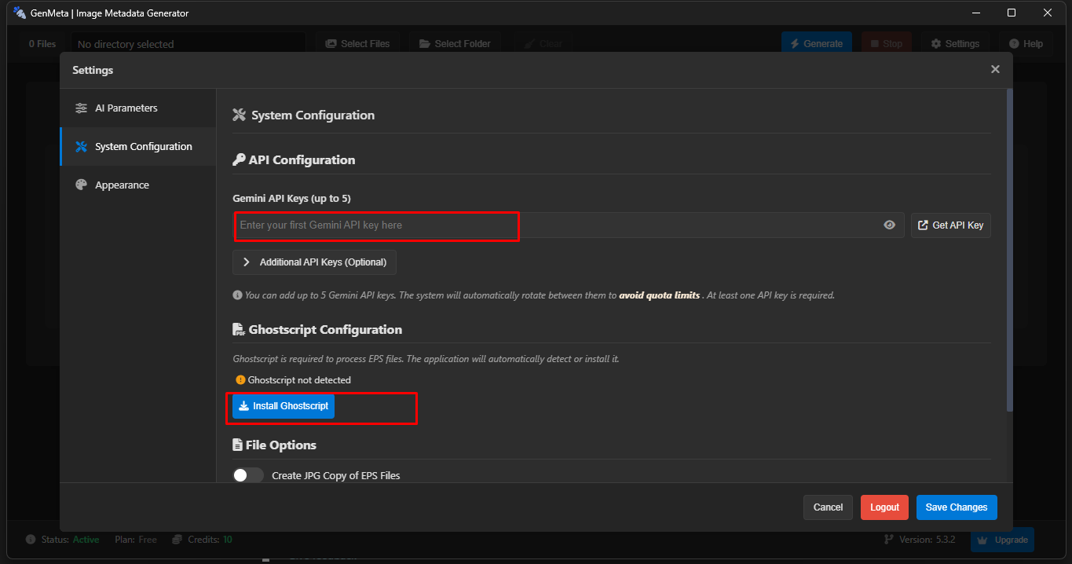Image resolution: width=1072 pixels, height=564 pixels.
Task: Click Install Ghostscript button
Action: coord(283,406)
